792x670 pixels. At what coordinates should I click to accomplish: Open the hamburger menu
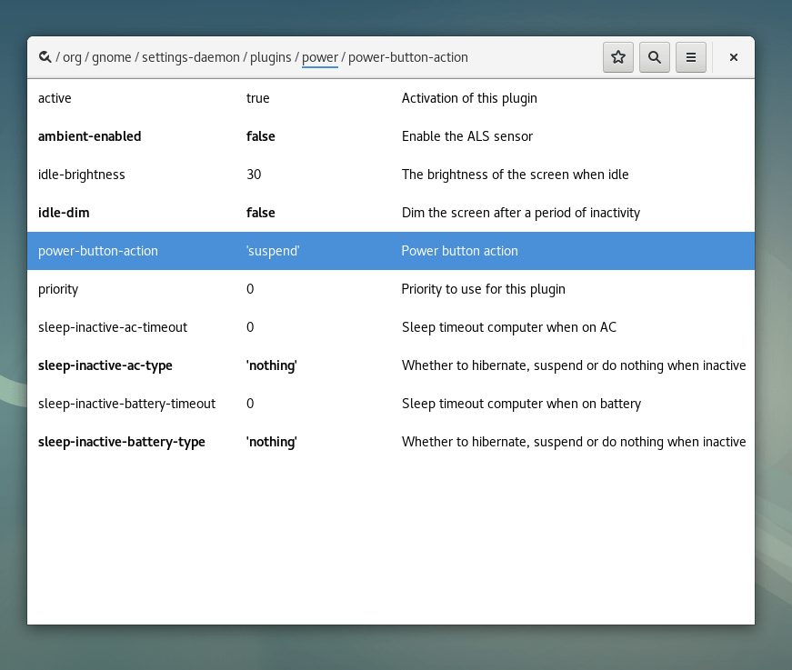click(691, 56)
